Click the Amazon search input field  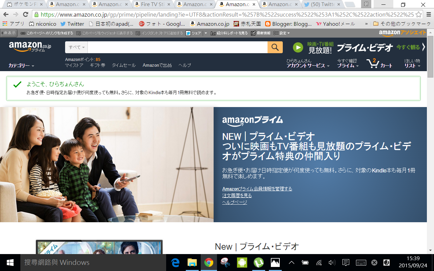click(178, 47)
